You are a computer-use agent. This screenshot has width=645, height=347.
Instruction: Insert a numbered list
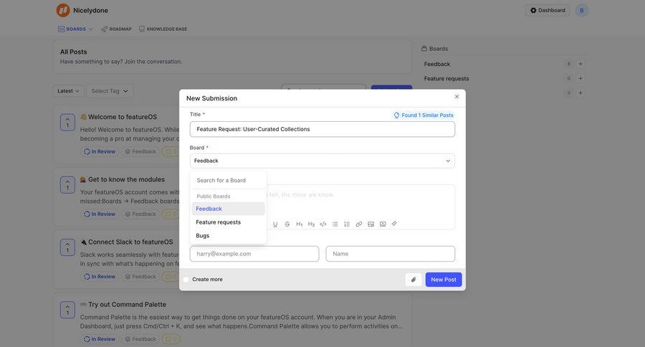[347, 224]
